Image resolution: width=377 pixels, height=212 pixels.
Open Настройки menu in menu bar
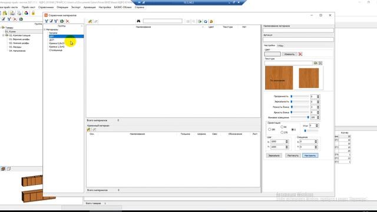click(105, 7)
